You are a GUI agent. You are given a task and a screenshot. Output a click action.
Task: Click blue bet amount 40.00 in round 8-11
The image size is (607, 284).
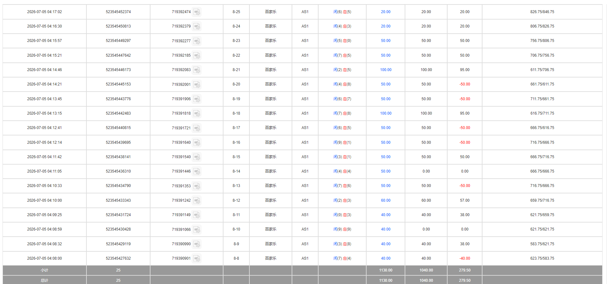tap(385, 215)
